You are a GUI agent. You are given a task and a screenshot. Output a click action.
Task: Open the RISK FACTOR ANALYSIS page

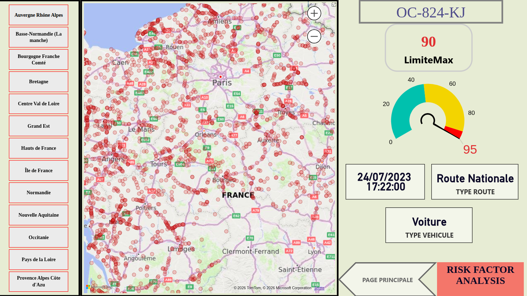[x=480, y=275]
